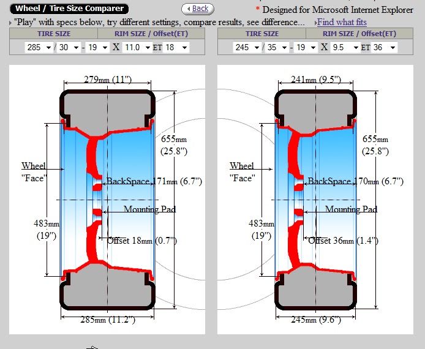The height and width of the screenshot is (349, 425).
Task: Open right rim width dropdown showing 9.5
Action: click(x=345, y=47)
